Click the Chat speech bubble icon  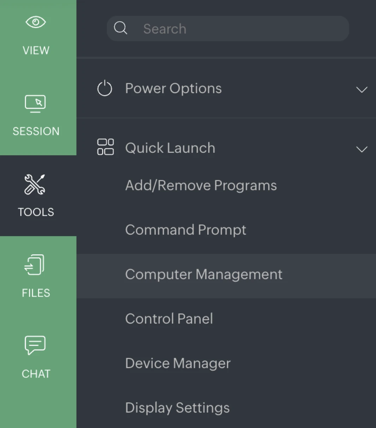[x=36, y=345]
